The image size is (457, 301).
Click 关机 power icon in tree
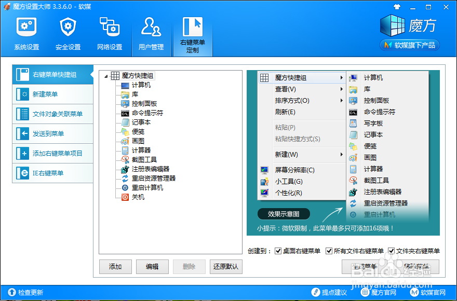pos(125,197)
